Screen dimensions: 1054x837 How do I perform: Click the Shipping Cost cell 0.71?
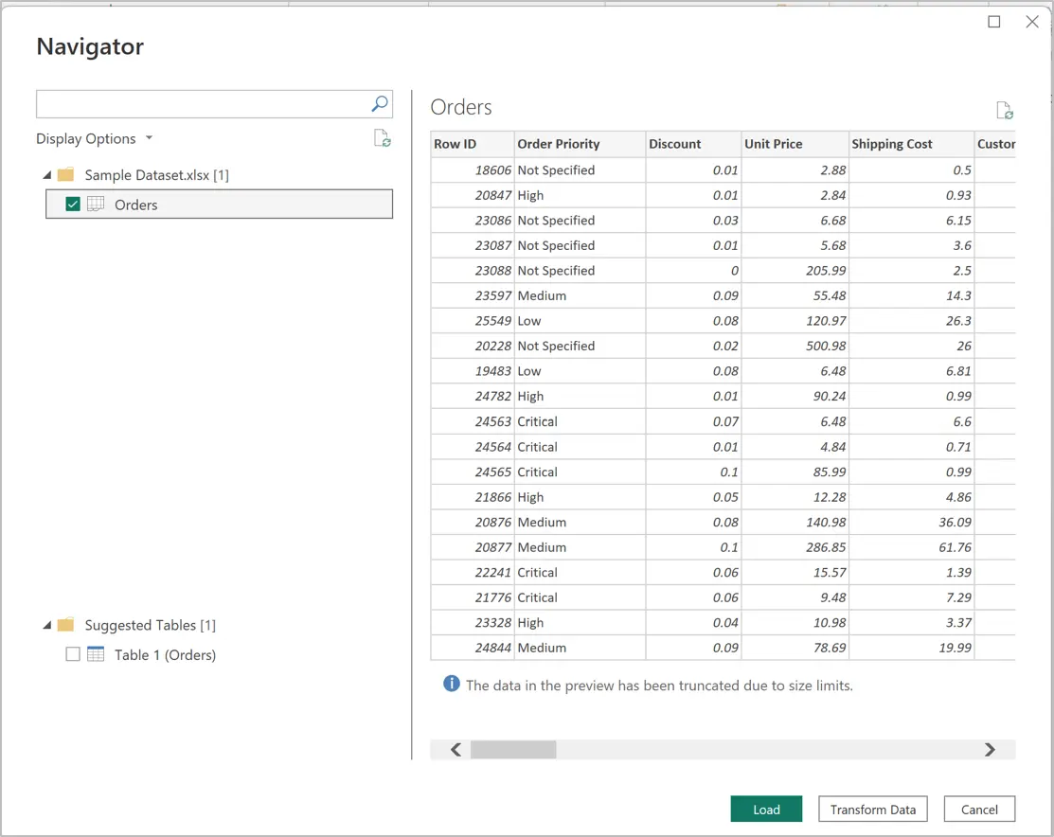click(x=912, y=446)
